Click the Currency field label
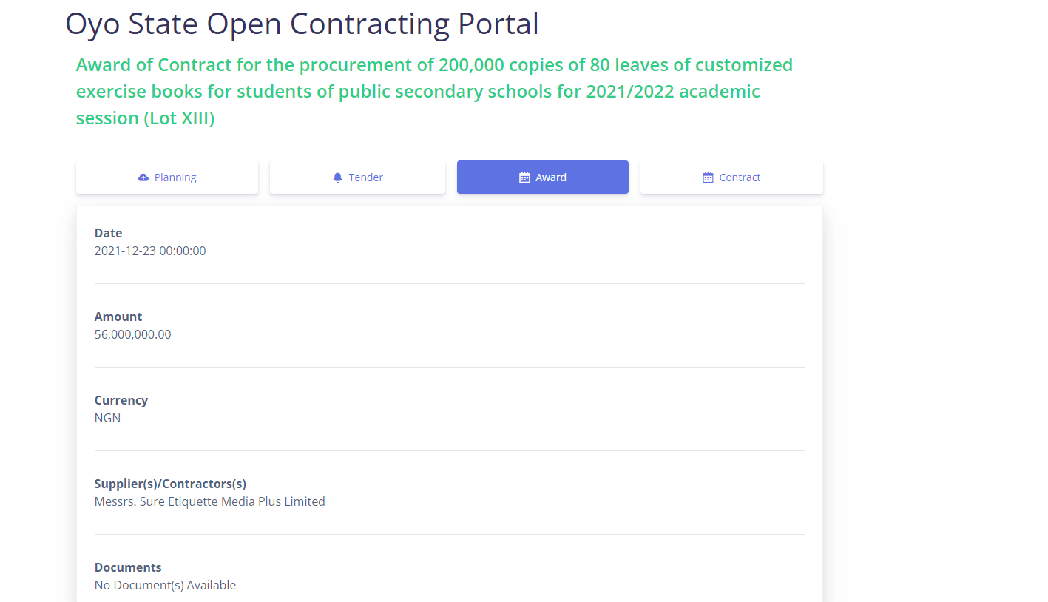1048x602 pixels. 121,400
